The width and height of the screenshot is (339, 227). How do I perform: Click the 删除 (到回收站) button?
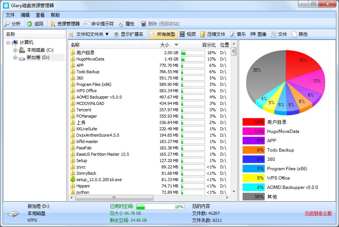[159, 24]
